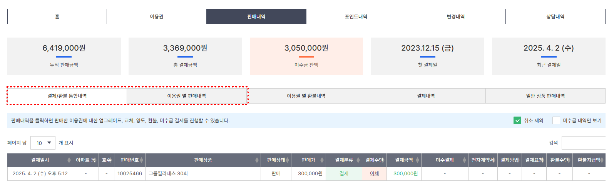Uncheck the 취소 제외 checkbox
Viewport: 609px width, 181px height.
[517, 120]
